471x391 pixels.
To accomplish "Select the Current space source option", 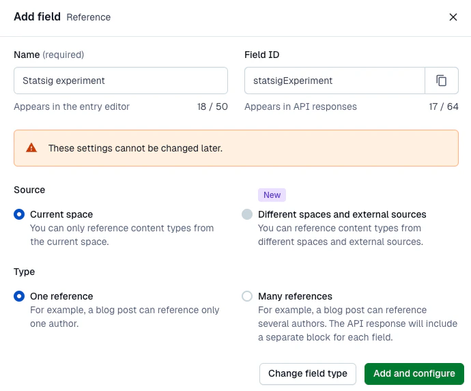I will click(19, 214).
